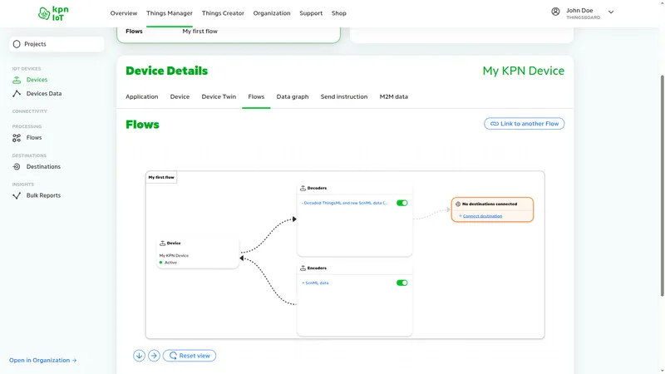Open Devices Data in the sidebar
The image size is (665, 374).
pyautogui.click(x=44, y=93)
